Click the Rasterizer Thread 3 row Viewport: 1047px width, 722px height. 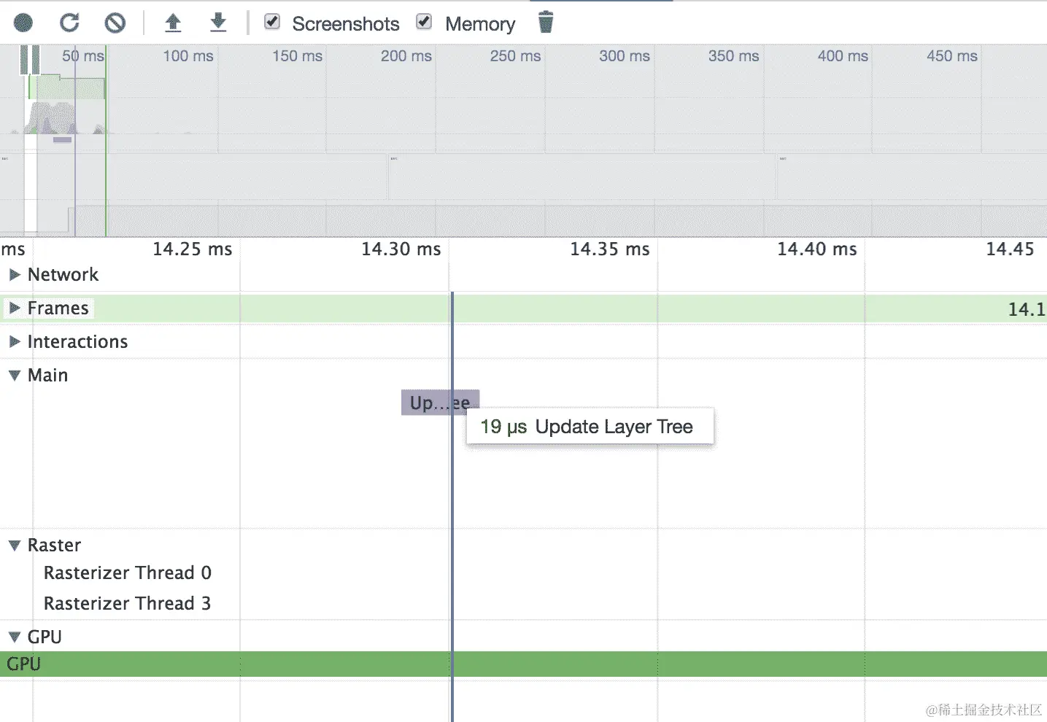pos(128,604)
